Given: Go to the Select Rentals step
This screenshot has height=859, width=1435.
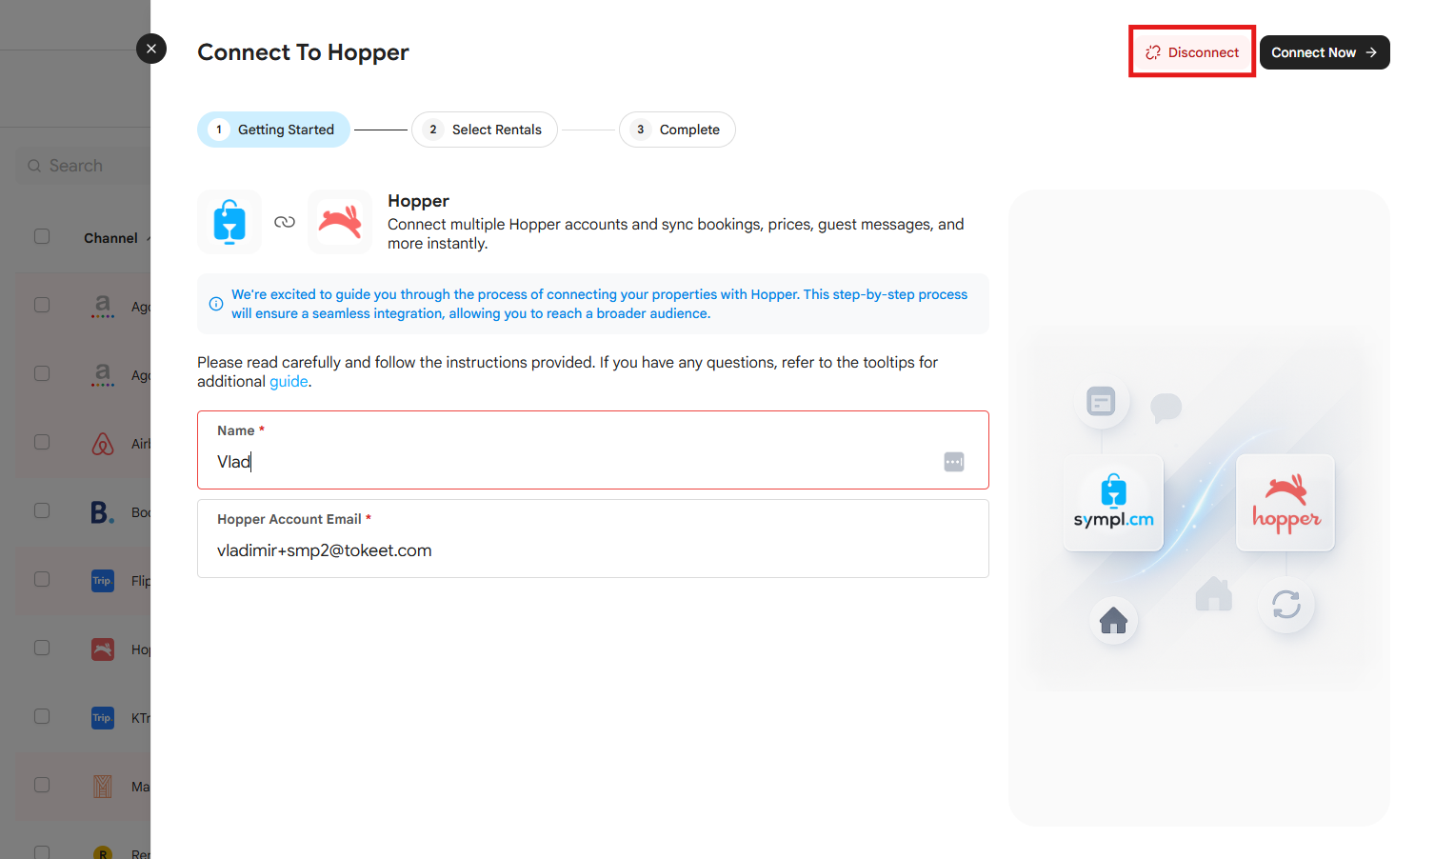Looking at the screenshot, I should point(485,130).
